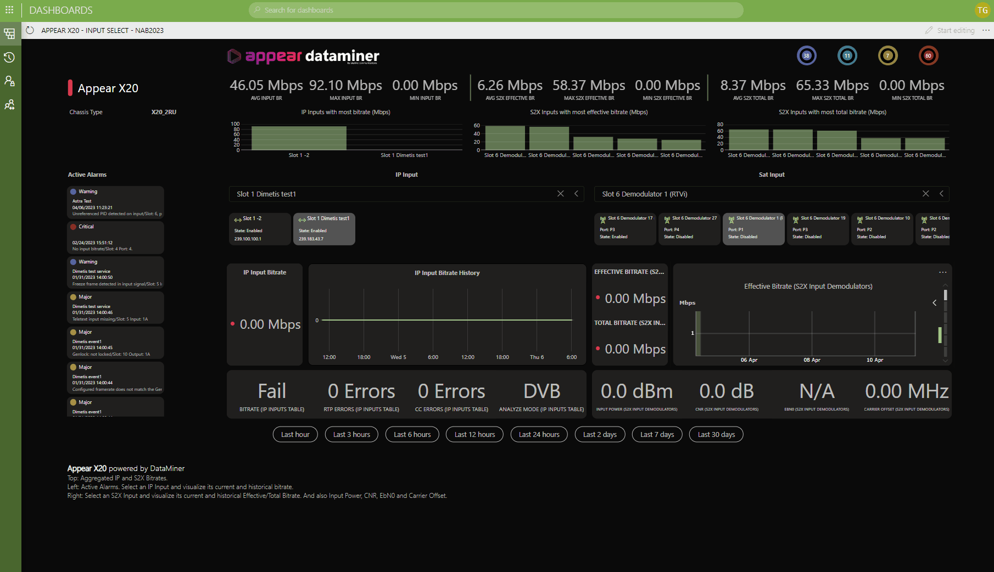This screenshot has width=994, height=572.
Task: Select the Slot 6 Demodulator 10 card
Action: [x=882, y=229]
